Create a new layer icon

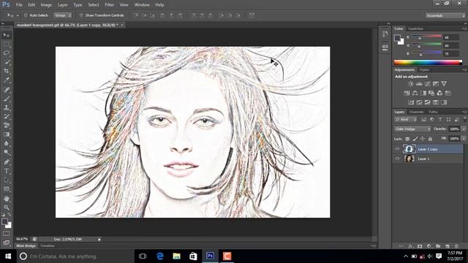(x=447, y=246)
